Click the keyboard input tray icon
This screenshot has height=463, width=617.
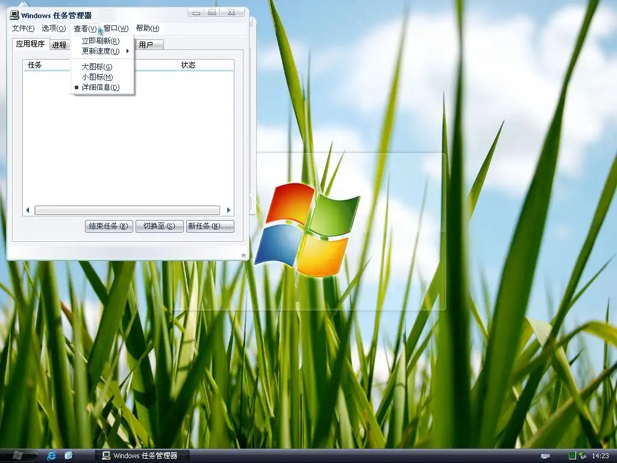point(545,456)
